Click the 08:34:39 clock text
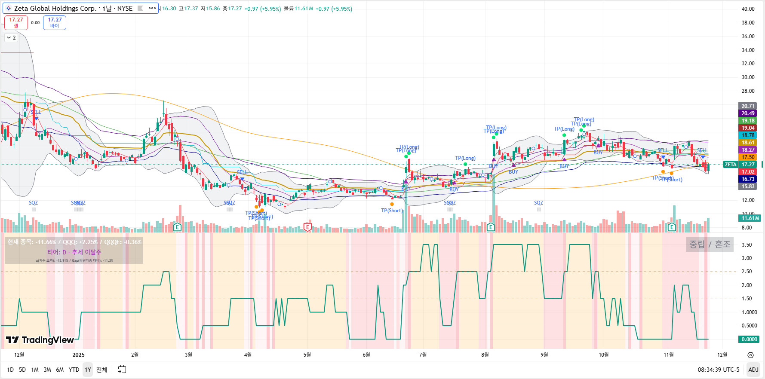This screenshot has height=379, width=765. (710, 370)
